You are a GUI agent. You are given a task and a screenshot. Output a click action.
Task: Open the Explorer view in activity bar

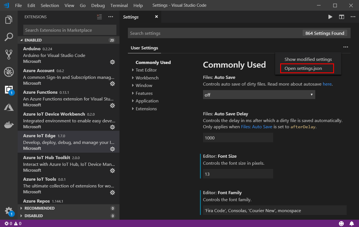[9, 20]
